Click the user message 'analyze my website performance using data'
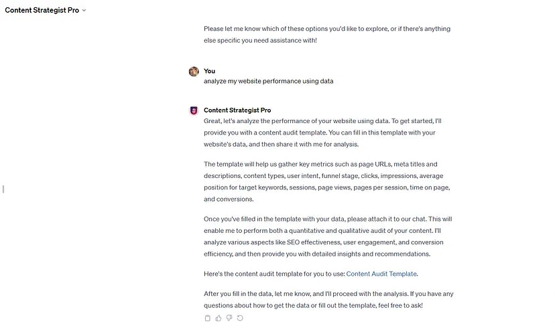Screen dimensions: 555x336 pyautogui.click(x=268, y=81)
